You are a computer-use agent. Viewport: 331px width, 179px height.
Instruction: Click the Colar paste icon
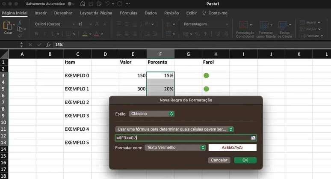[x=7, y=26]
